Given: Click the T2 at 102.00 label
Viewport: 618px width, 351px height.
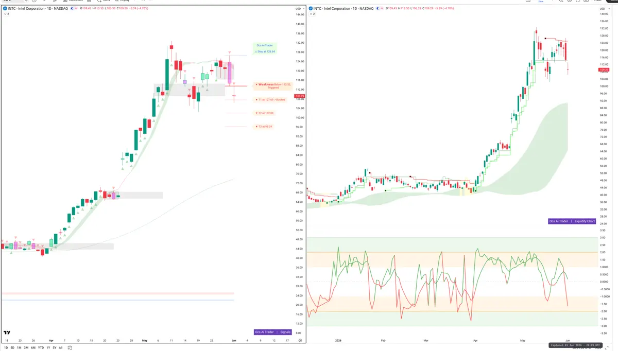Looking at the screenshot, I should click(265, 113).
